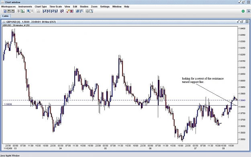The width and height of the screenshot is (251, 157).
Task: Open the Instruments menu
Action: [x=25, y=6]
